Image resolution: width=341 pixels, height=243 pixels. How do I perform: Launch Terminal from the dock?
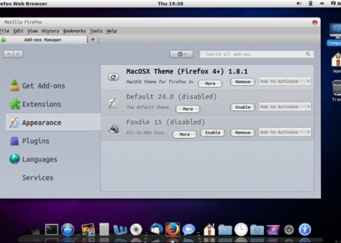click(x=52, y=229)
